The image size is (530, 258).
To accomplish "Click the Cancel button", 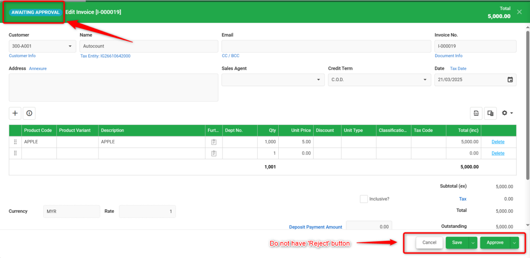I will pos(429,243).
